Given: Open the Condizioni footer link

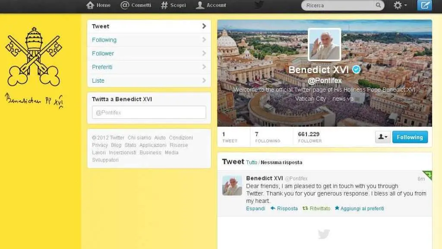Looking at the screenshot, I should (181, 137).
